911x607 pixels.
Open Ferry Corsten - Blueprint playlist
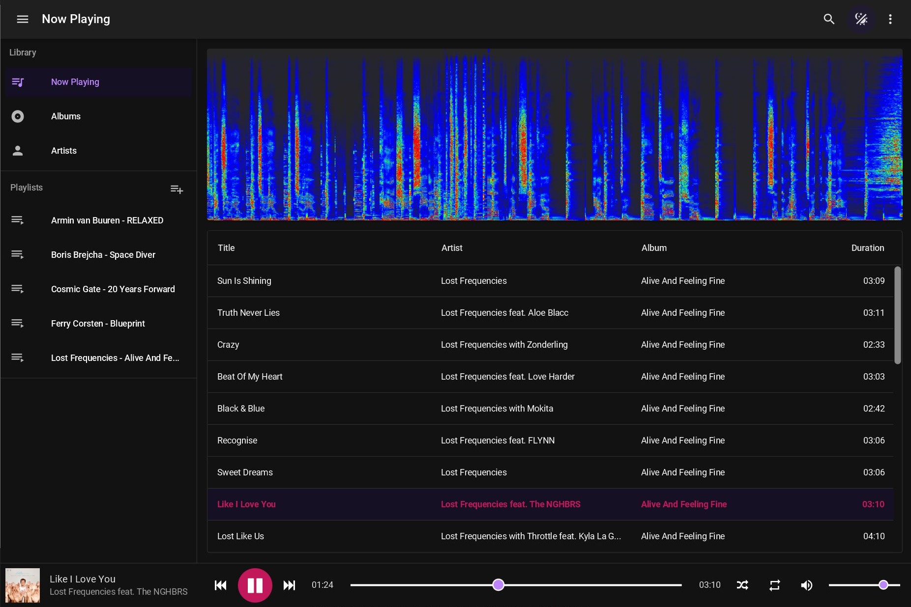(98, 324)
